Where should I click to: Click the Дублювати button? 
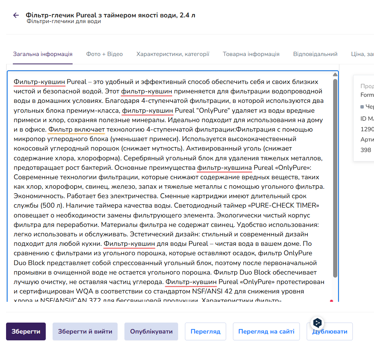pos(330,331)
